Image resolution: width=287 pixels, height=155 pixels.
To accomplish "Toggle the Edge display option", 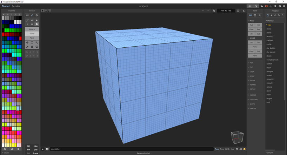I will pyautogui.click(x=35, y=146).
